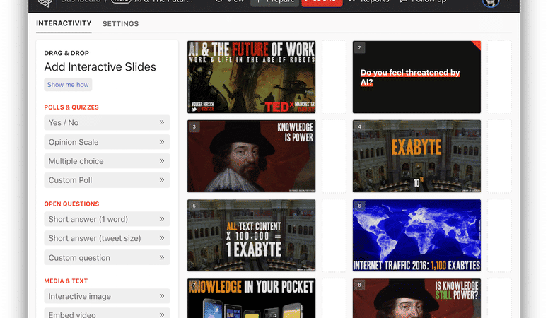Open Follow up in the top bar
Screen dimensions: 548x318
[x=424, y=1]
